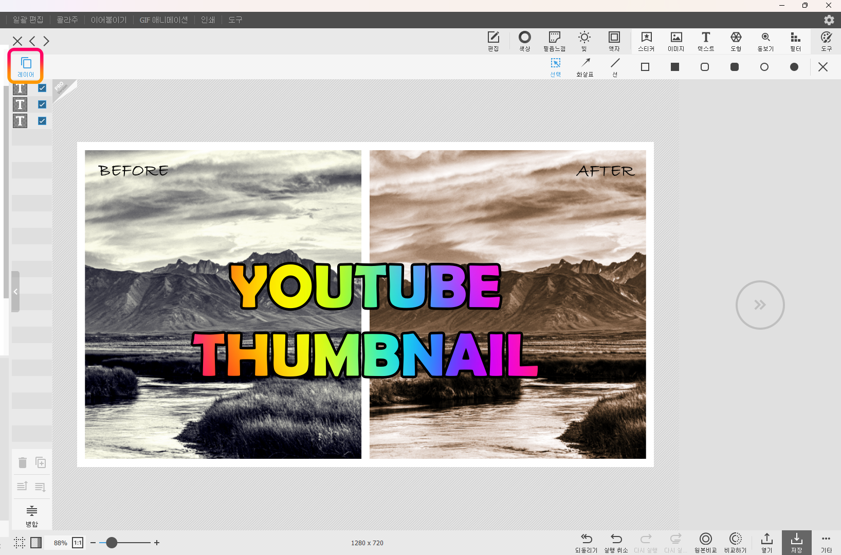Click the 88% zoom percentage field

(x=60, y=543)
